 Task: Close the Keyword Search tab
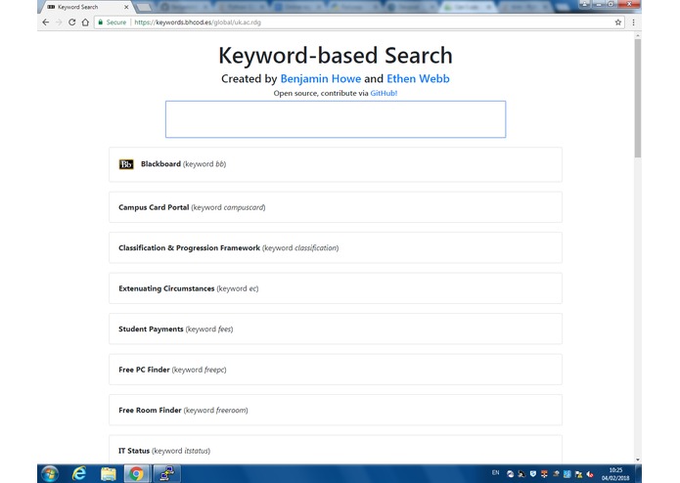click(126, 7)
